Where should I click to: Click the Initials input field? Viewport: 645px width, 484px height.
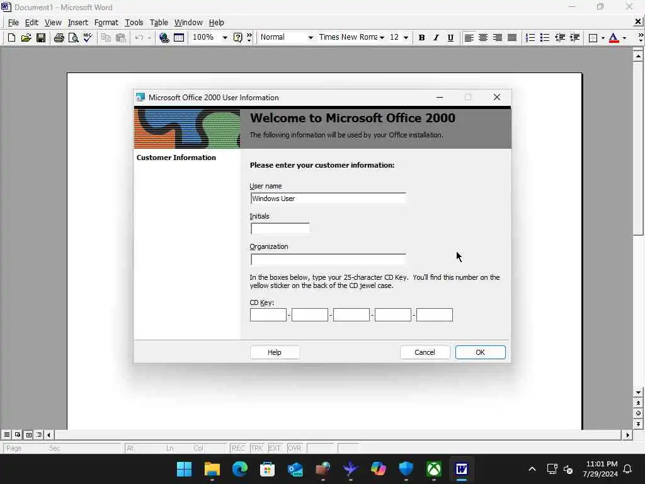click(280, 228)
